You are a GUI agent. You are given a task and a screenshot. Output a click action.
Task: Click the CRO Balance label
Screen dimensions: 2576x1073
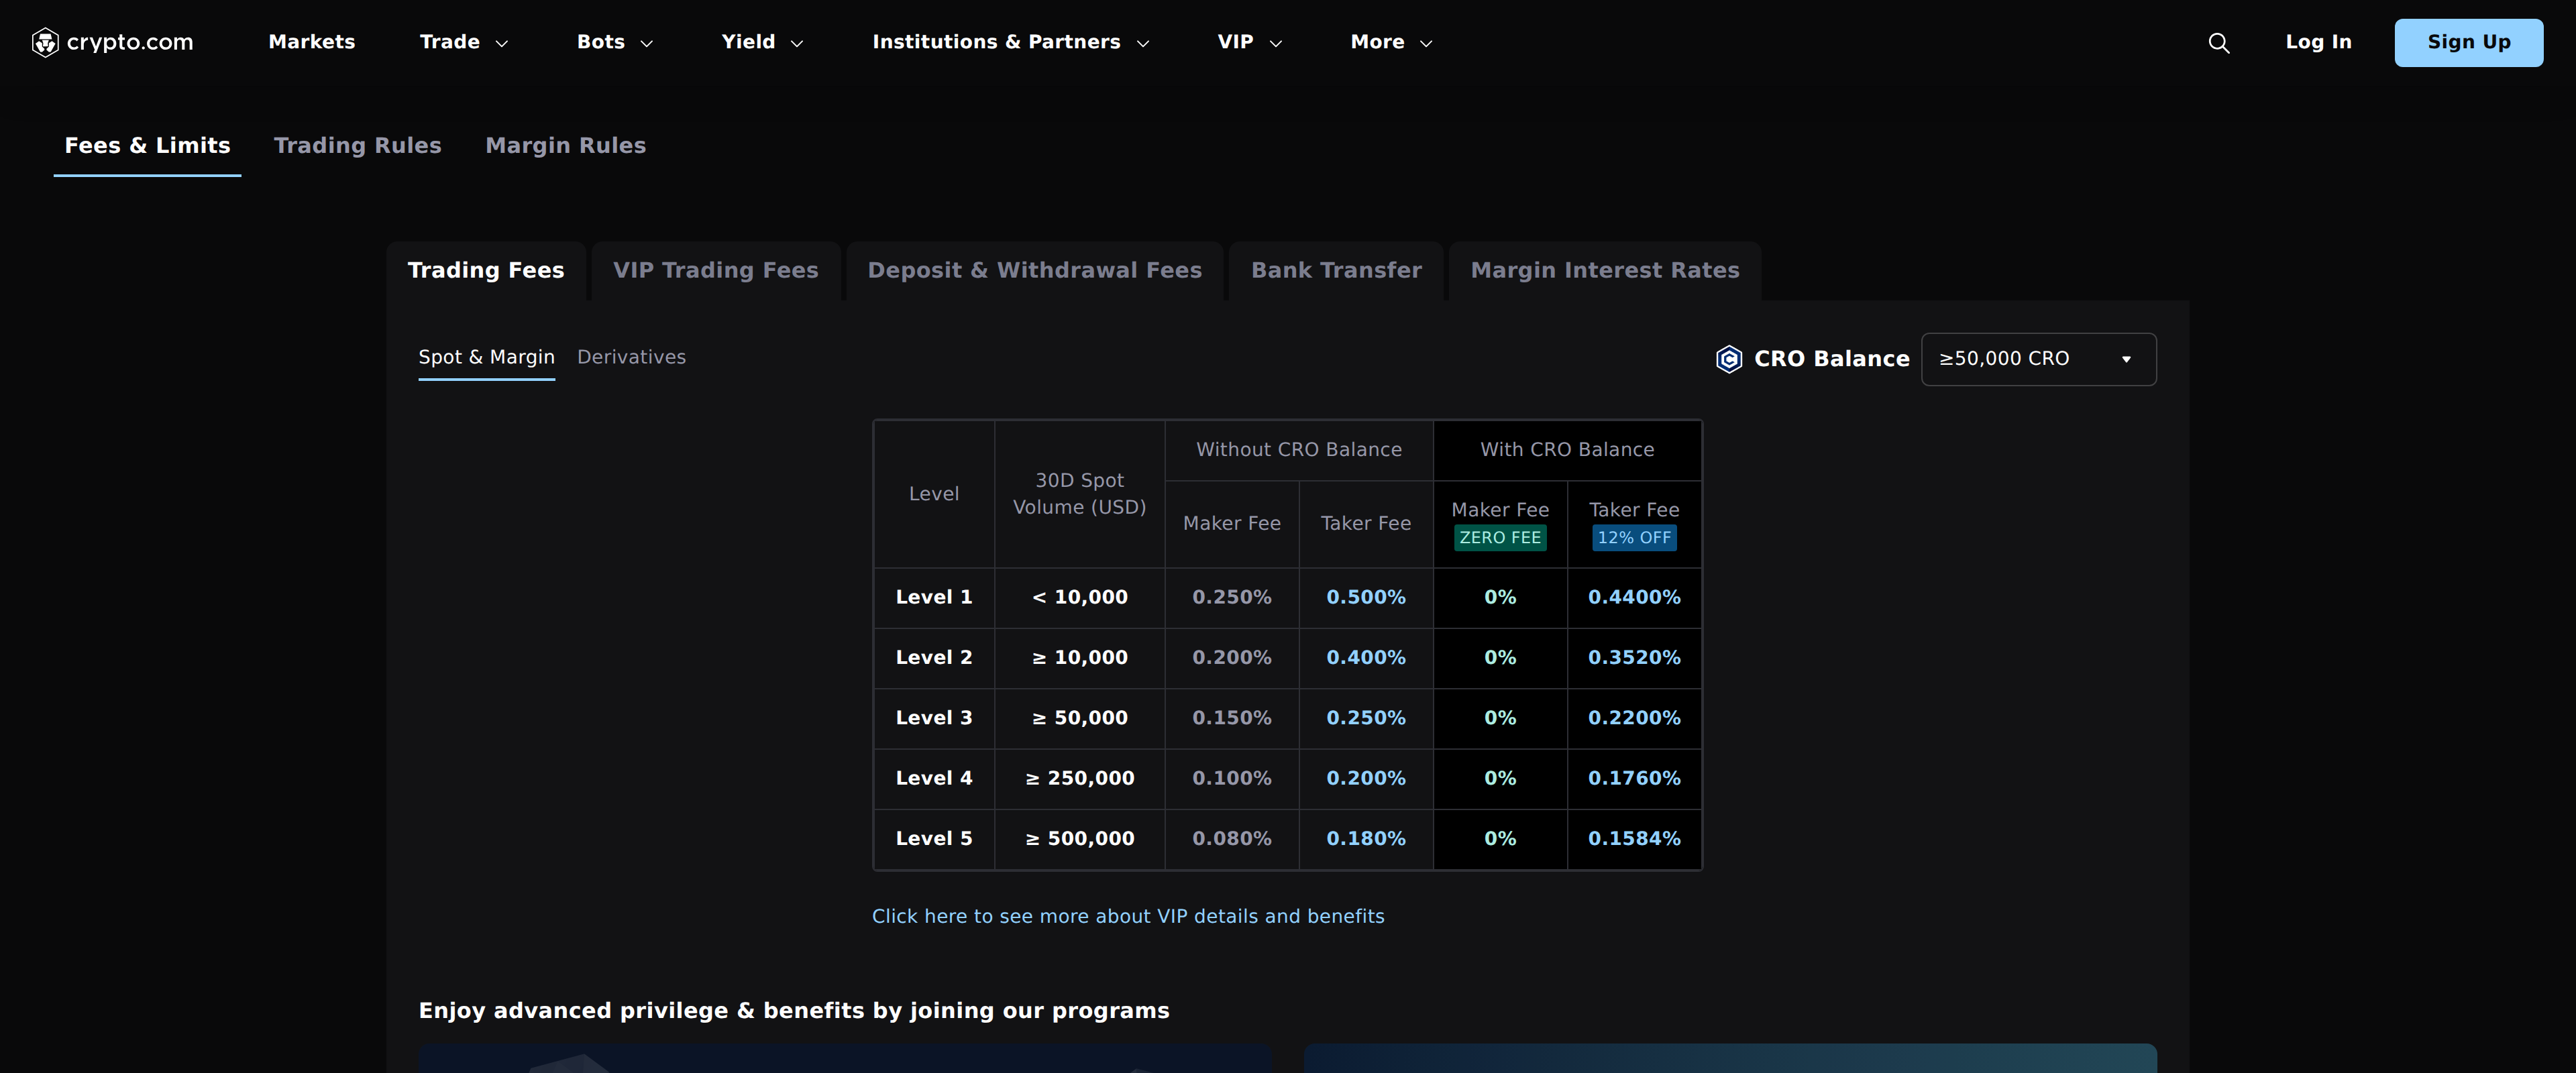pos(1831,359)
